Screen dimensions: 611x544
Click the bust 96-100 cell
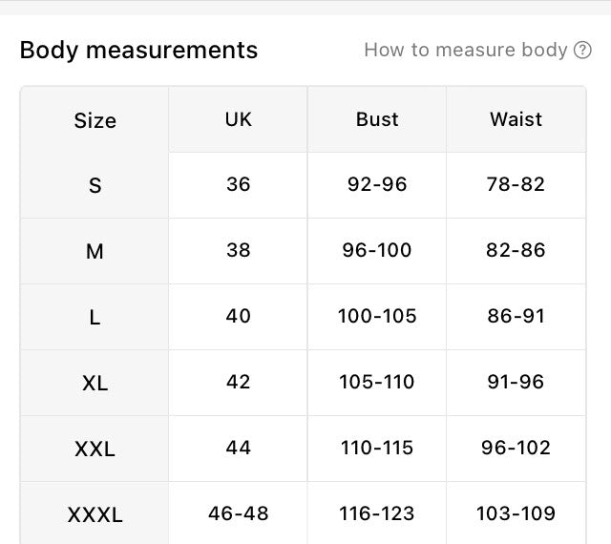tap(377, 251)
